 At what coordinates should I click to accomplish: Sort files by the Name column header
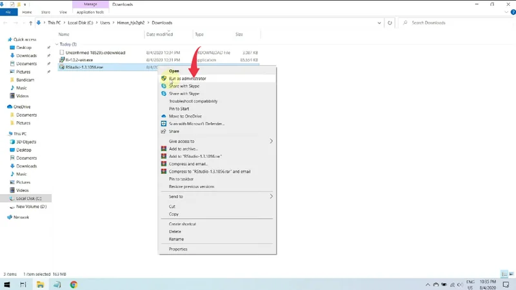[64, 34]
